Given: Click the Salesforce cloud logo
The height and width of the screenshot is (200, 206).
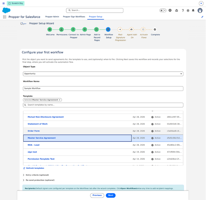Looking at the screenshot, I should click(x=6, y=10).
